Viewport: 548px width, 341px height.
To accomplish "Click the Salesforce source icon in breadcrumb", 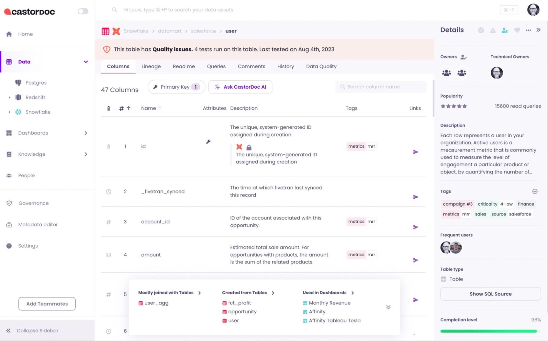I will 116,31.
